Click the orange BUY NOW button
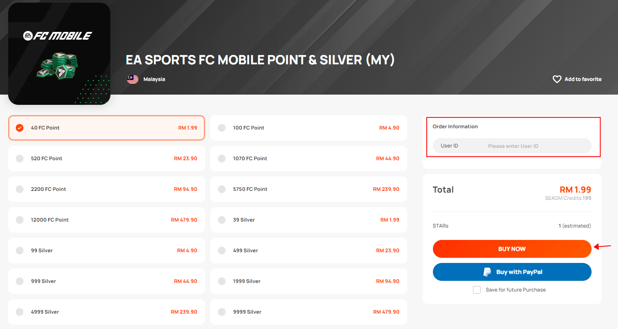The image size is (618, 329). (x=512, y=249)
